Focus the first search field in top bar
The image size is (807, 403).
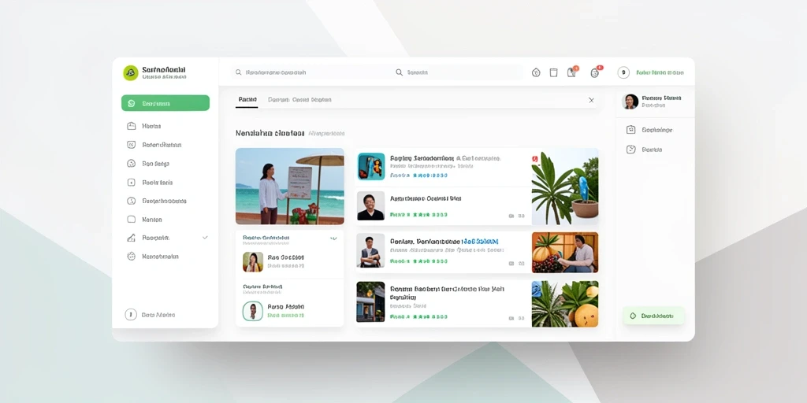point(309,72)
